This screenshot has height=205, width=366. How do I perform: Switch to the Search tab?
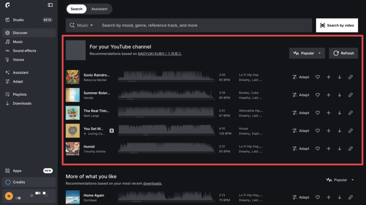pyautogui.click(x=76, y=9)
